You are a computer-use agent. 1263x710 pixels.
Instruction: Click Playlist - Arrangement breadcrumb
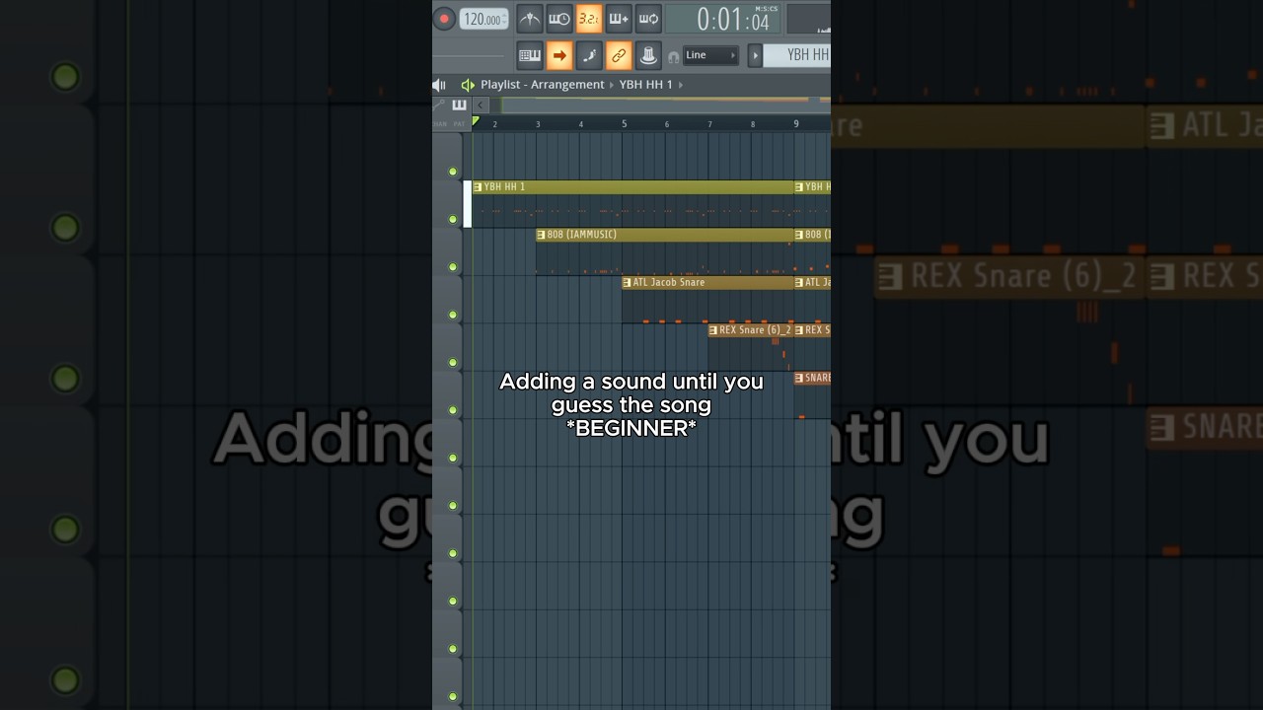point(543,85)
